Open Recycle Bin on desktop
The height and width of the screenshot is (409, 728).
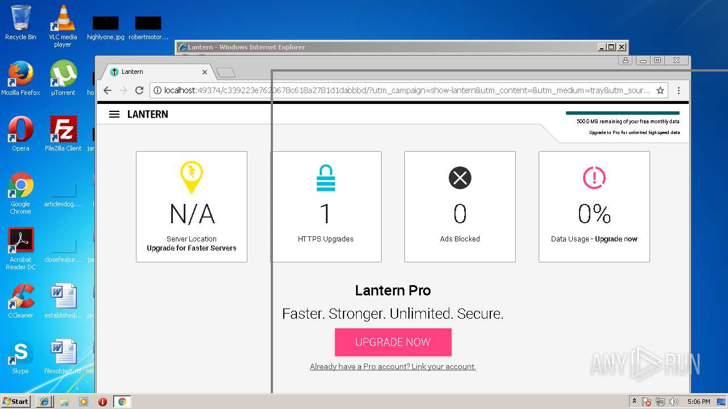(x=20, y=23)
